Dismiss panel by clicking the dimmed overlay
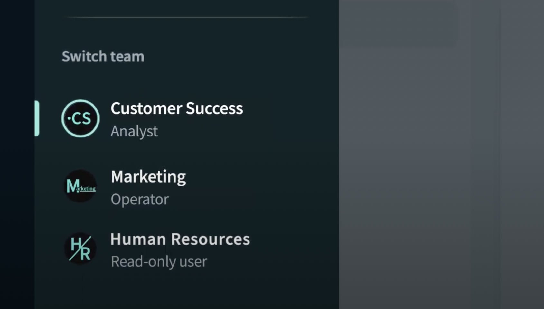 click(441, 177)
